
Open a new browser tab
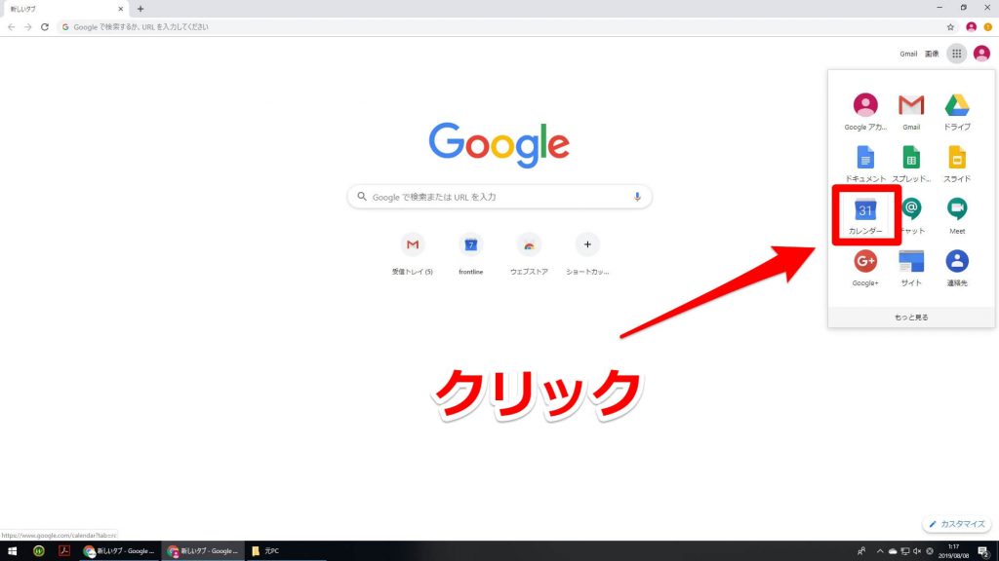pyautogui.click(x=140, y=9)
